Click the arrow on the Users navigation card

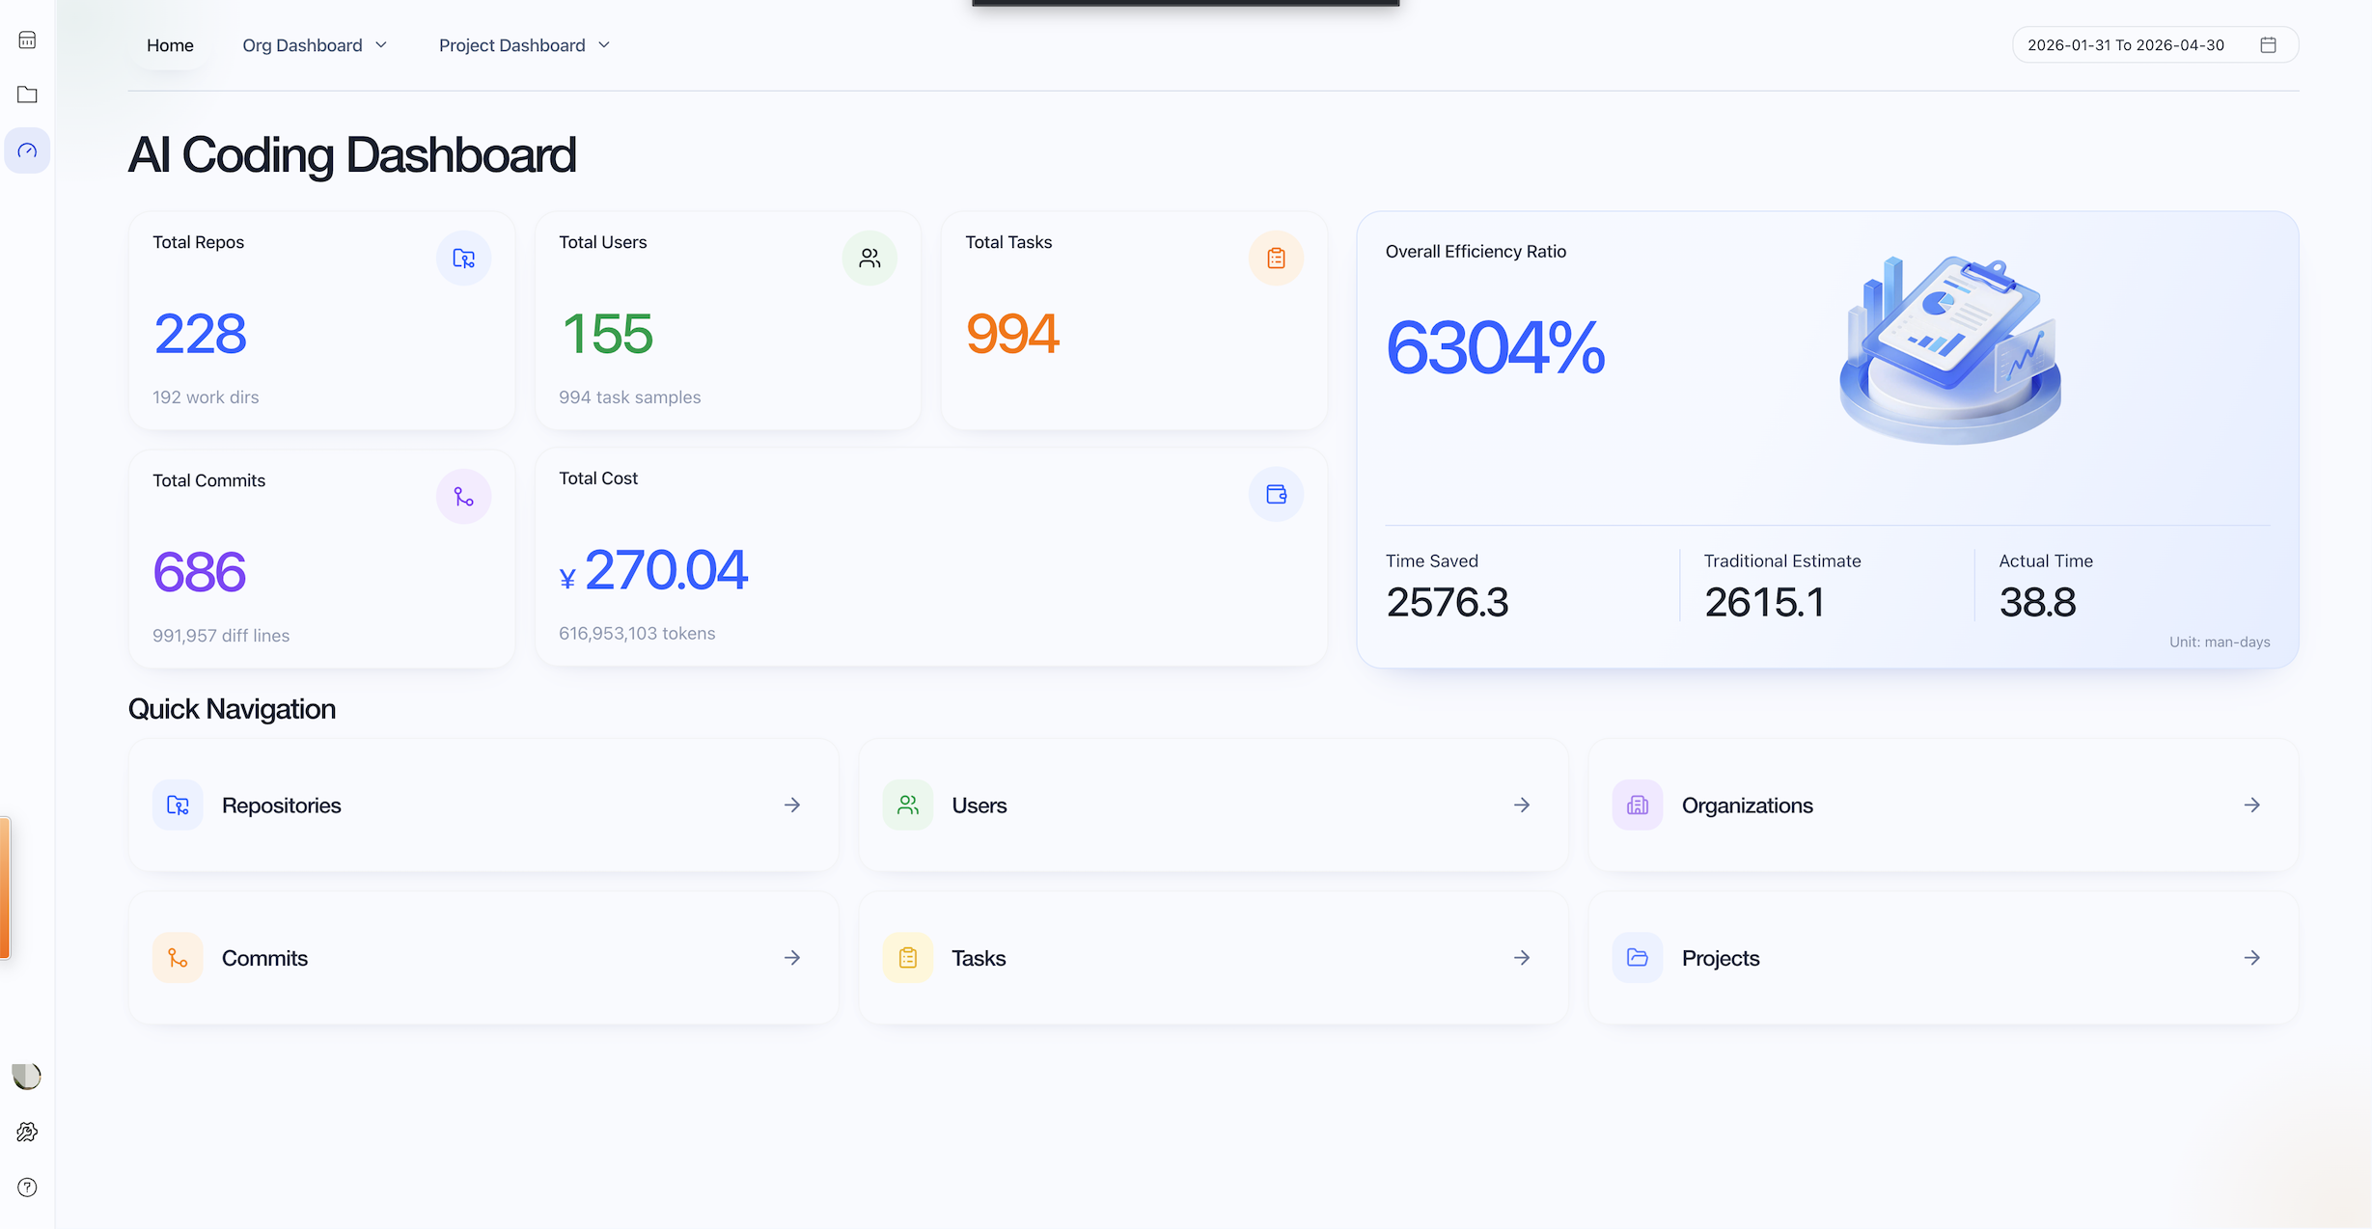(1522, 806)
